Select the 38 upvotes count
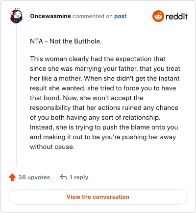This screenshot has height=213, width=196. tap(34, 177)
